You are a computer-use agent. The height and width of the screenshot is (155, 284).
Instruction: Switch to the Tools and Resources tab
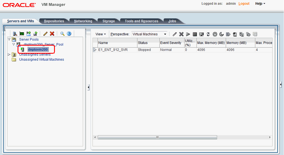pos(142,21)
